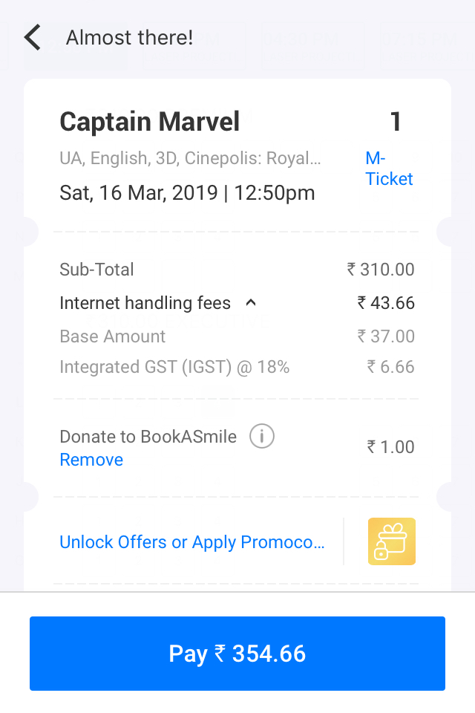Tap the Almost there! header title

(130, 37)
